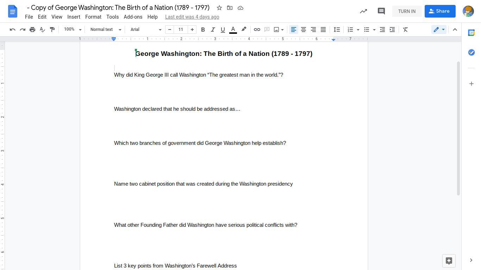Toggle bold formatting

point(203,30)
